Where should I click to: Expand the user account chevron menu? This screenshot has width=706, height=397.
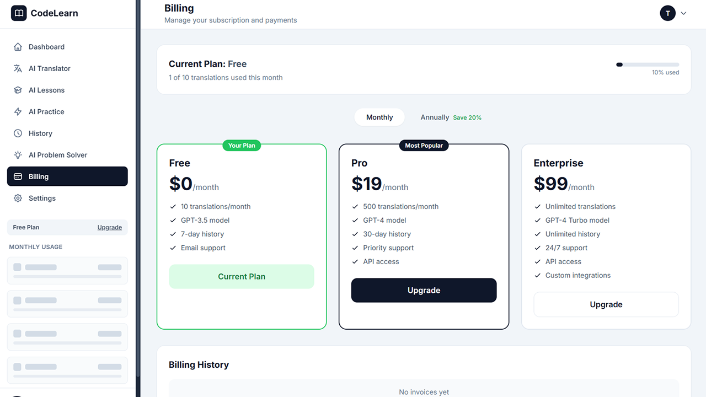[x=684, y=13]
